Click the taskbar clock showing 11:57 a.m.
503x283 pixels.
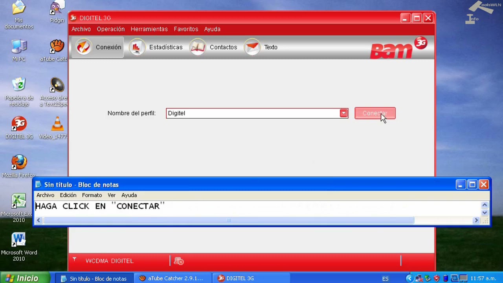[483, 279]
